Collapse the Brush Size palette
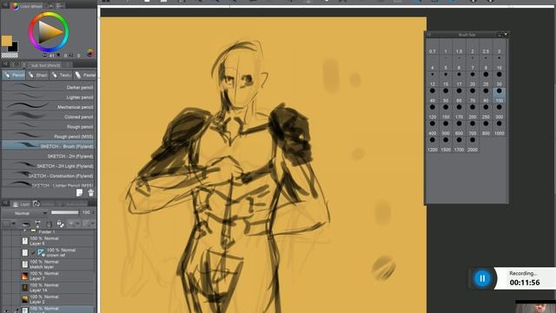 pos(499,35)
